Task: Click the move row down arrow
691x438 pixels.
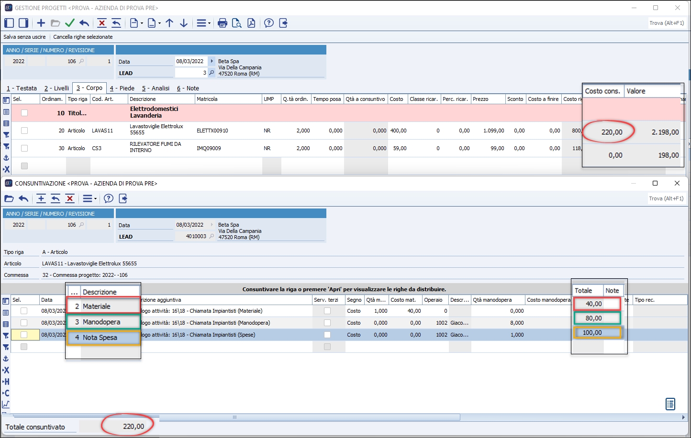Action: [x=184, y=23]
